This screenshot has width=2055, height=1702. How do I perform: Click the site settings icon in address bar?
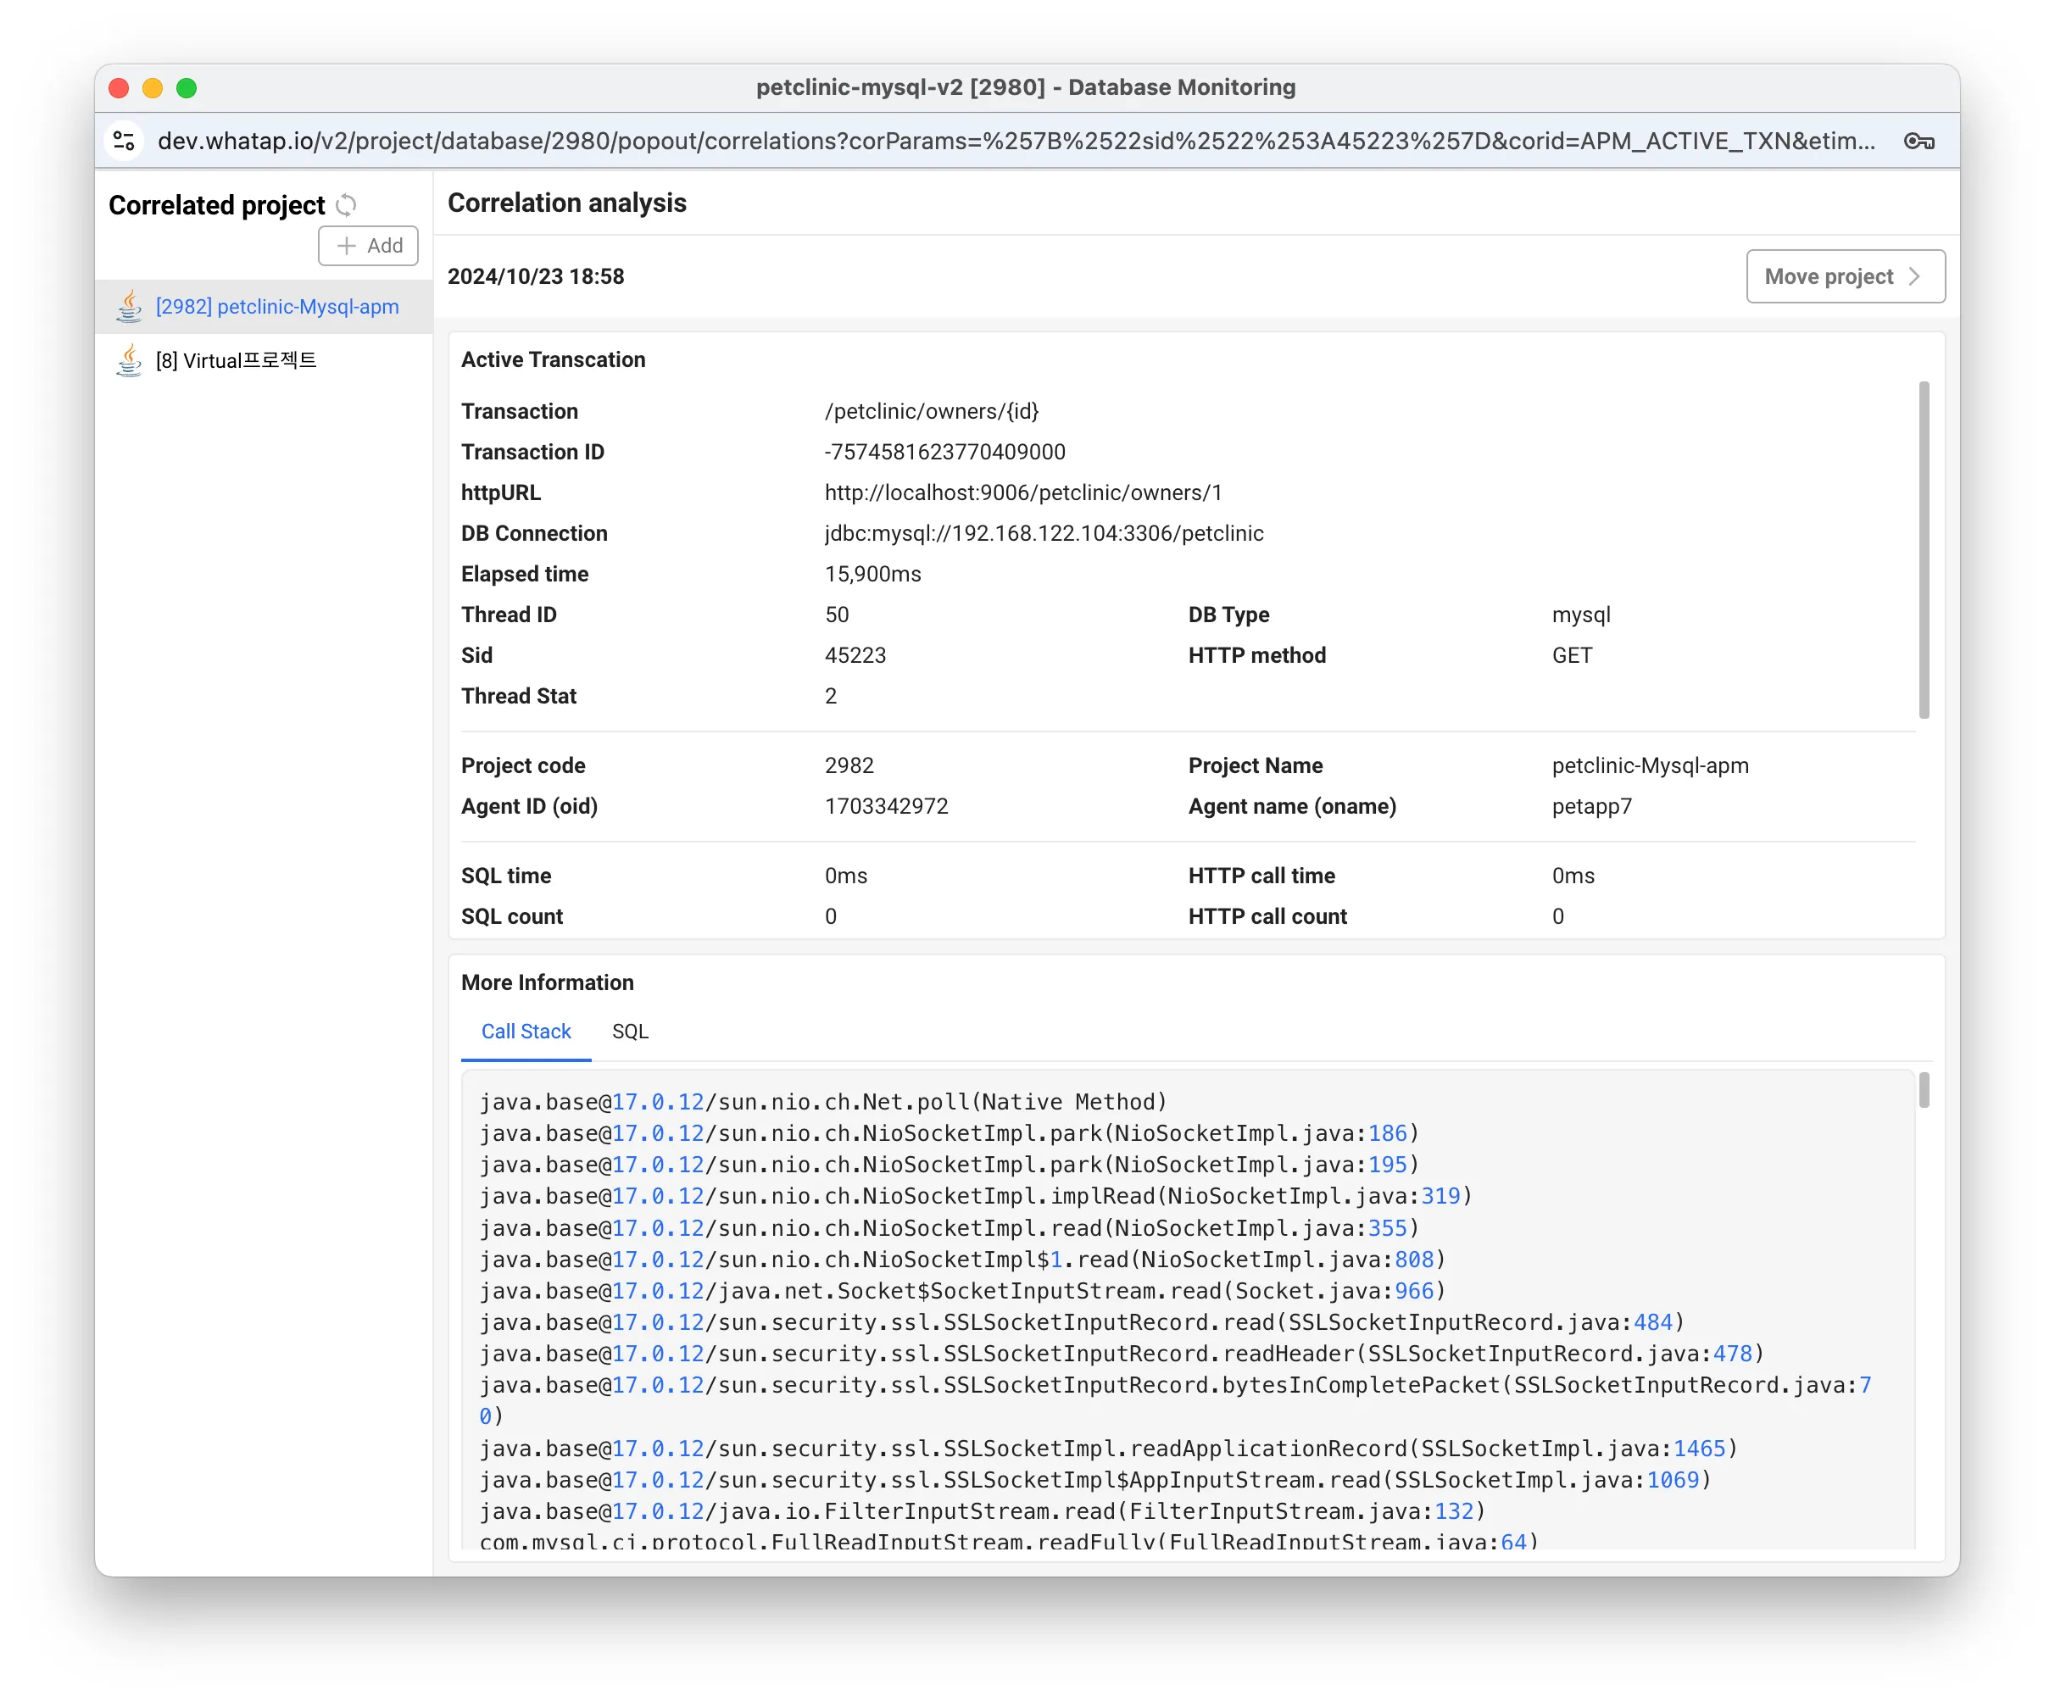pyautogui.click(x=125, y=141)
